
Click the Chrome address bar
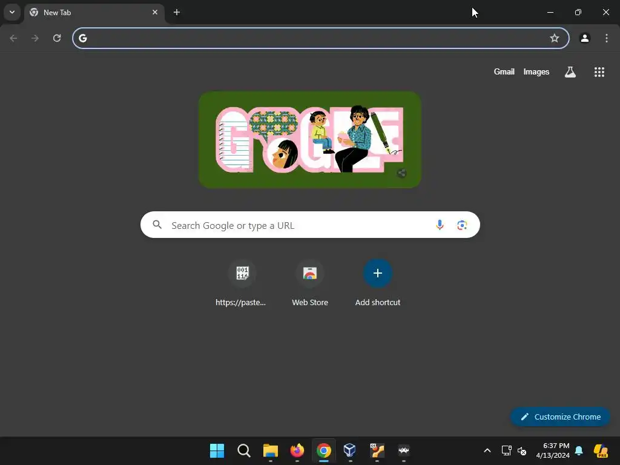320,38
